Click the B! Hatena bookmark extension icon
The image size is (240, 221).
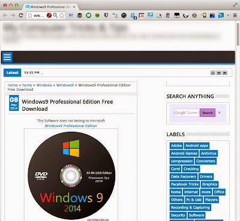click(x=71, y=15)
